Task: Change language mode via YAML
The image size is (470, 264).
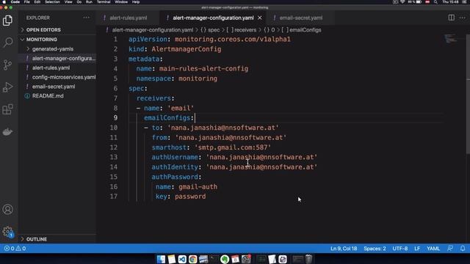Action: pyautogui.click(x=433, y=249)
